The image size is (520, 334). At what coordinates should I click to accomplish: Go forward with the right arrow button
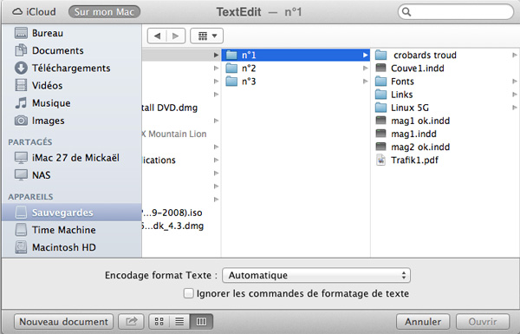(176, 36)
